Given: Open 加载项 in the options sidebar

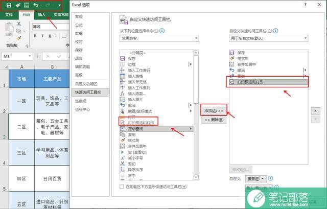Looking at the screenshot, I should [81, 101].
